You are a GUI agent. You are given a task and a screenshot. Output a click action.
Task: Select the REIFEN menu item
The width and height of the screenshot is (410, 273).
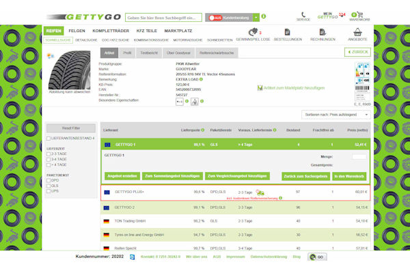click(53, 31)
